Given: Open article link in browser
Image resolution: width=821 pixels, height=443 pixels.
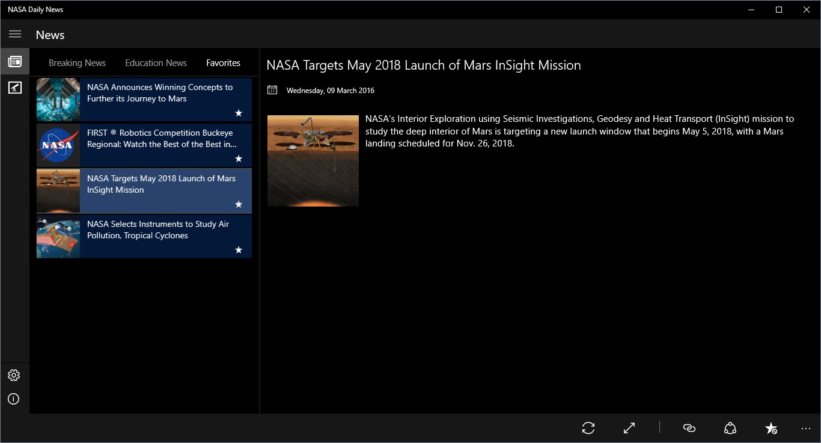Looking at the screenshot, I should point(689,428).
